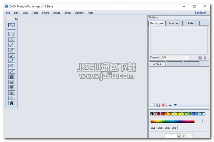Screen dimensions: 214x142
Task: Select the rectangle selection tool
Action: coord(12,34)
